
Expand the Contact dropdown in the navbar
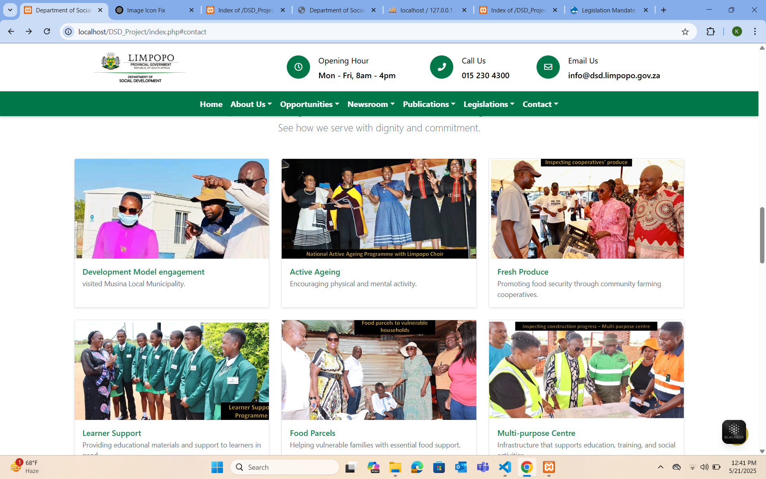click(x=540, y=104)
